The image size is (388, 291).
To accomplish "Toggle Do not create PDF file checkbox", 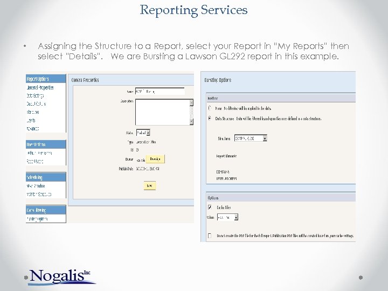I will (210, 235).
